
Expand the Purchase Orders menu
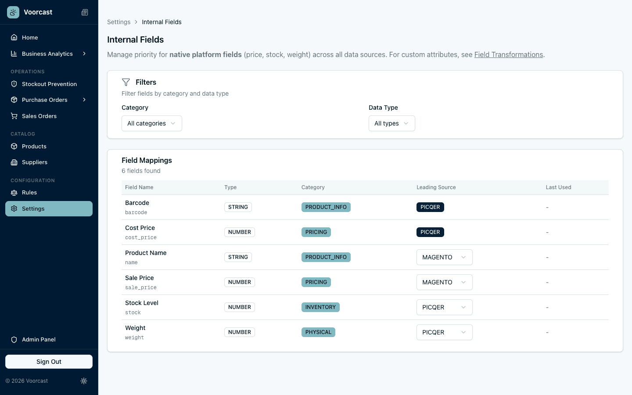click(44, 100)
